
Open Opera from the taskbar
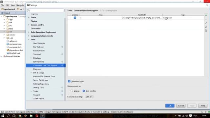tap(37, 116)
